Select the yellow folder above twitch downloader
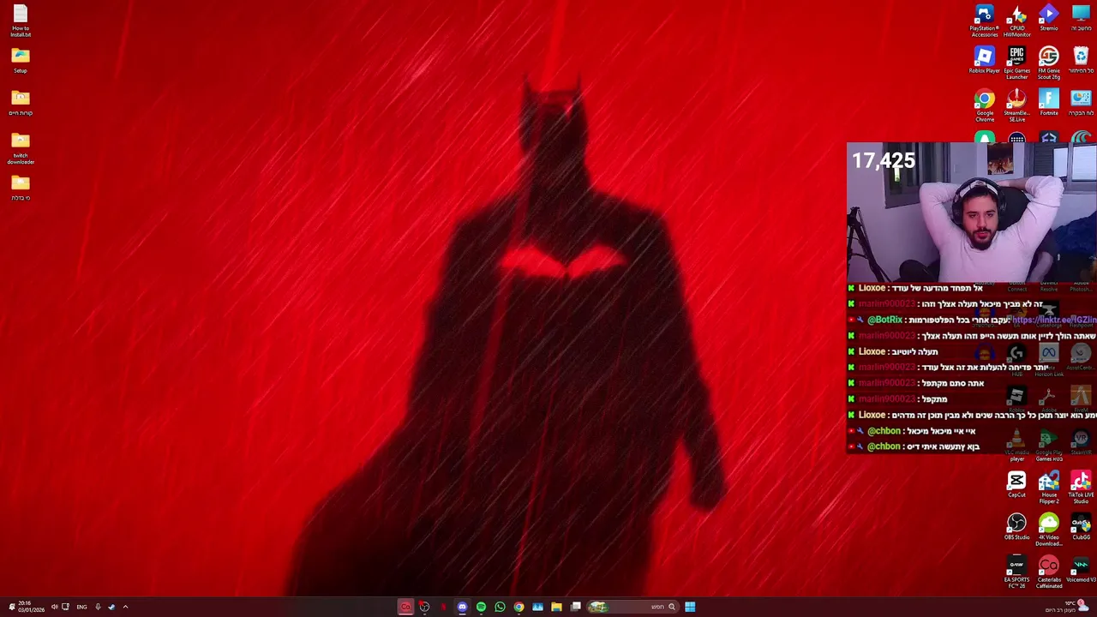Viewport: 1097px width, 617px height. point(21,103)
